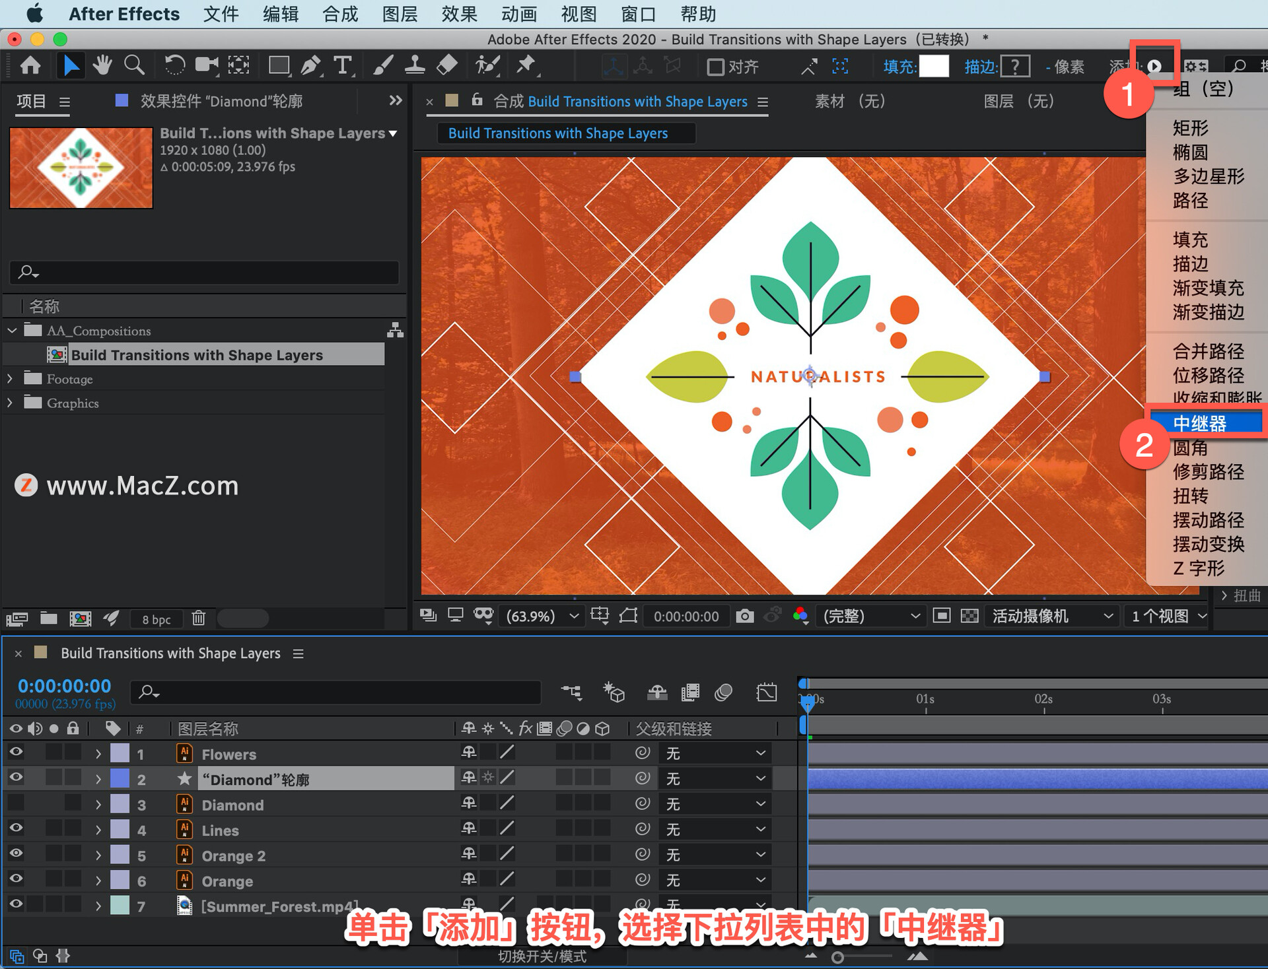Open the 合成 menu
Screen dimensions: 1268x969
340,14
